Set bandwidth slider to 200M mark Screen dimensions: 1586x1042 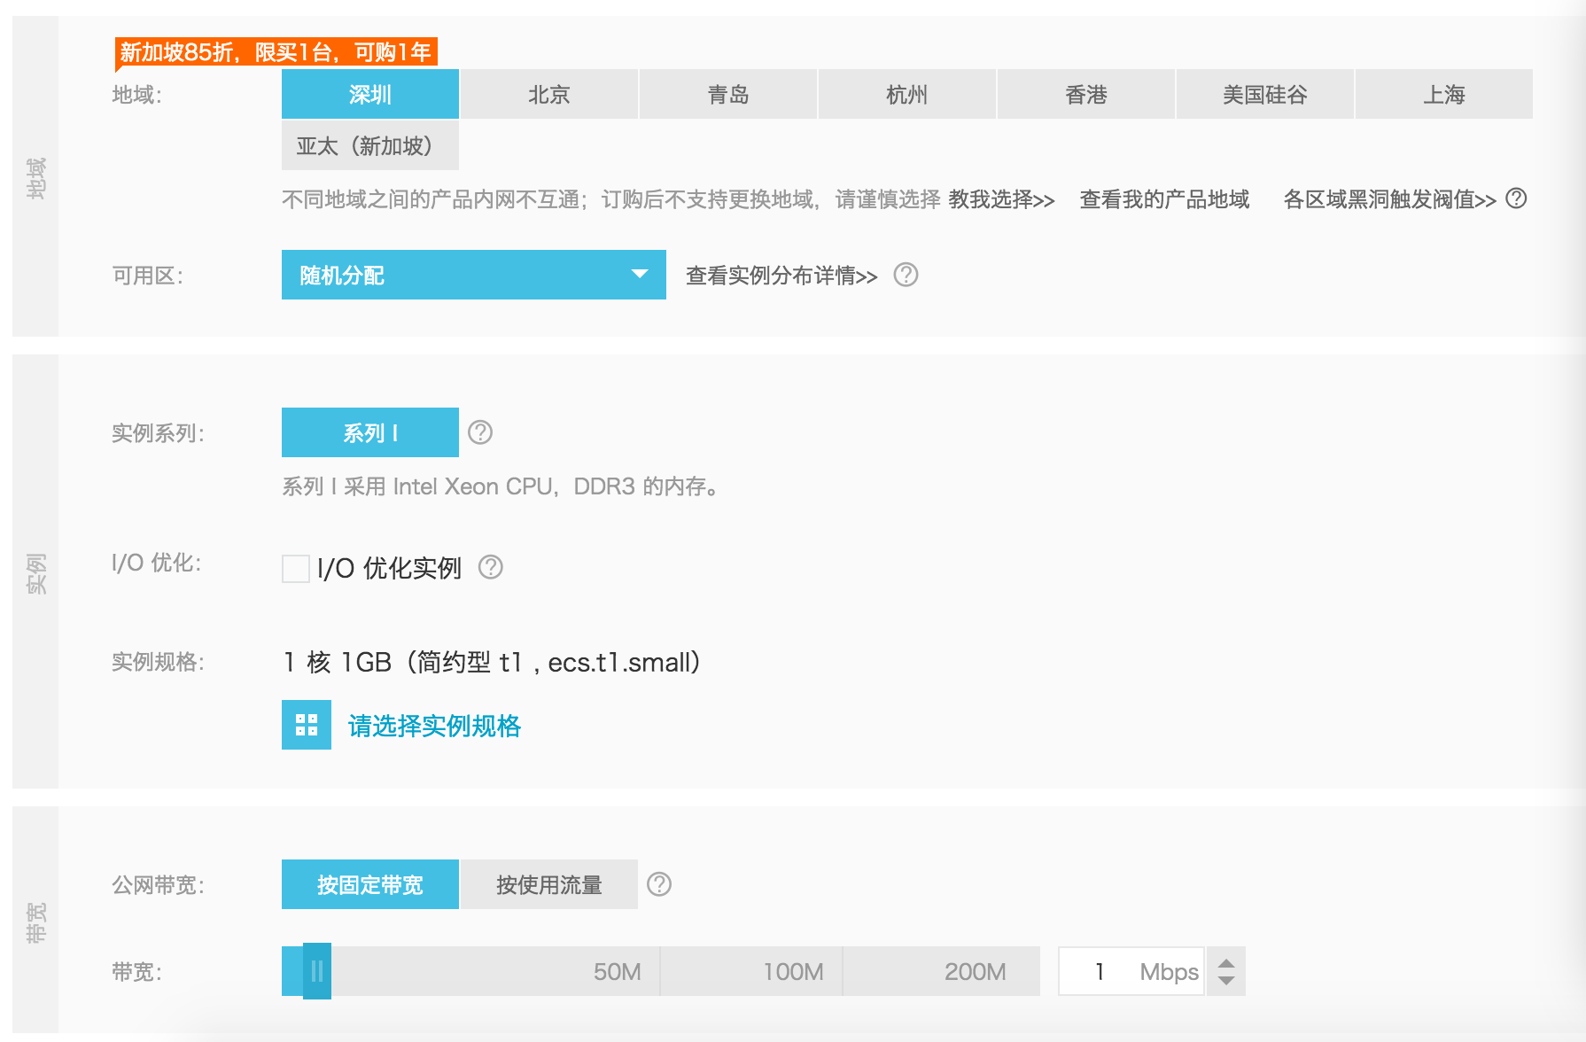pos(976,972)
